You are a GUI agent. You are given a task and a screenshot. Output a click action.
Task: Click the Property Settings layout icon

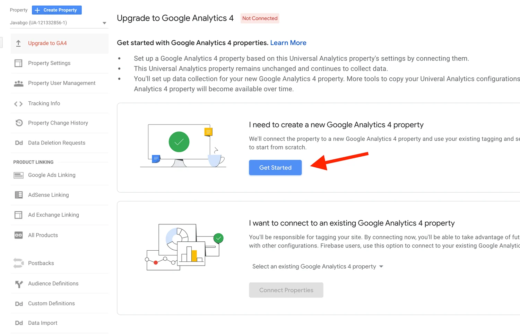pyautogui.click(x=18, y=63)
